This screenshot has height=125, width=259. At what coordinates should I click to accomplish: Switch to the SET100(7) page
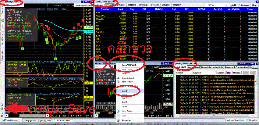tap(177, 5)
